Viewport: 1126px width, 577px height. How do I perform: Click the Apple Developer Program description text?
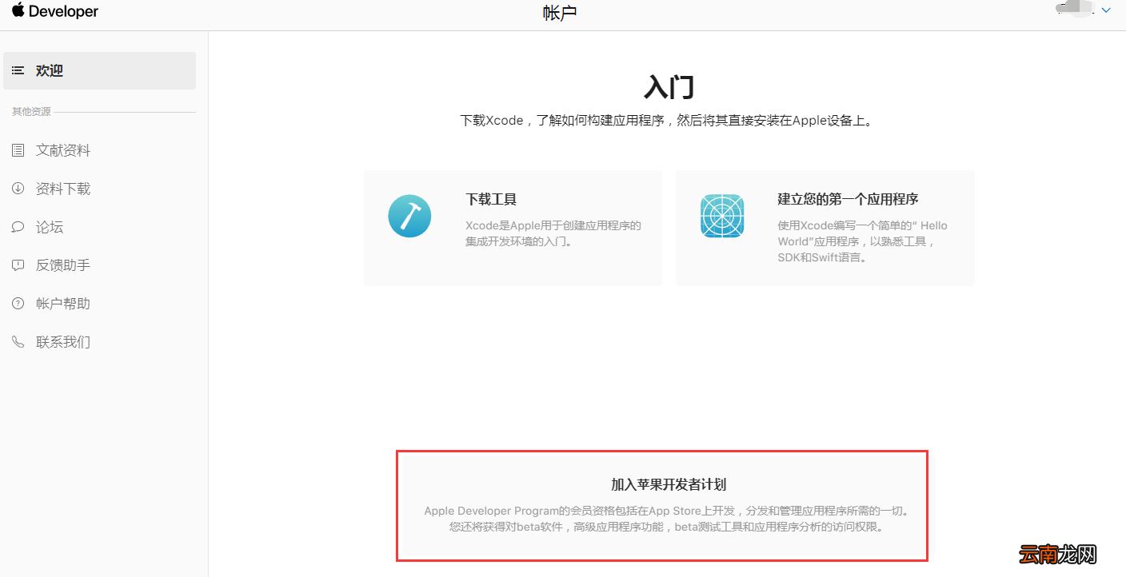(x=666, y=519)
